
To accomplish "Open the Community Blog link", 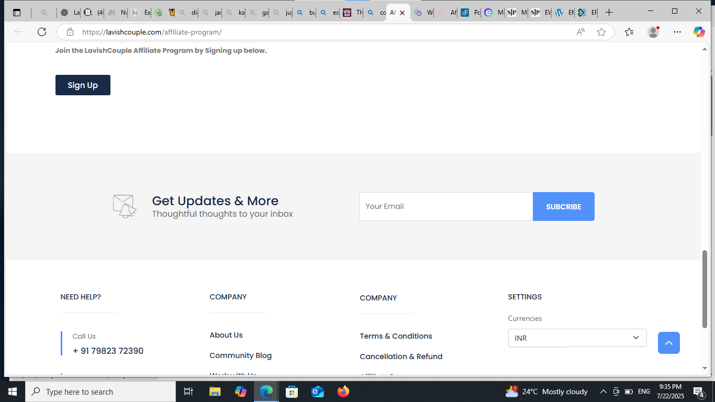I will 241,355.
